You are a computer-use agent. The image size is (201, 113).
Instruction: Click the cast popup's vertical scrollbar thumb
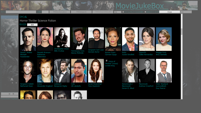coord(182,32)
